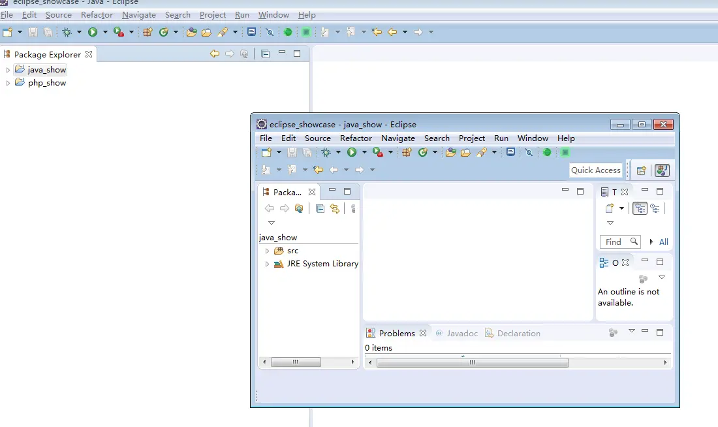Click Next Annotation icon in java_show window

(266, 170)
